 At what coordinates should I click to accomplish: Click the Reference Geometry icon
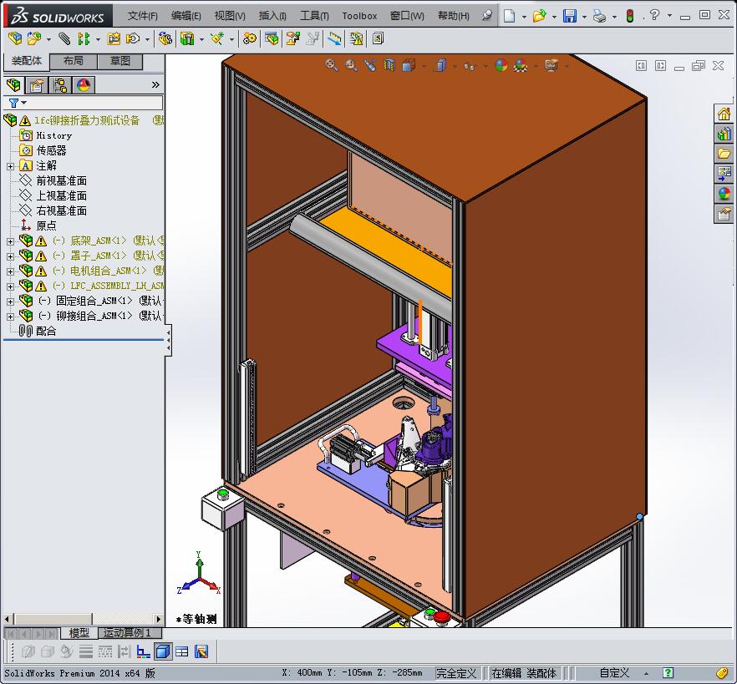tap(216, 38)
